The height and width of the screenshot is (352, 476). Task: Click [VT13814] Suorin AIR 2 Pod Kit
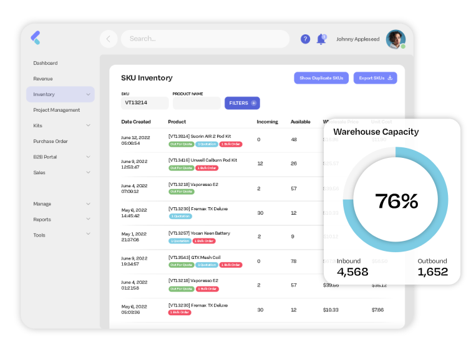coord(200,136)
